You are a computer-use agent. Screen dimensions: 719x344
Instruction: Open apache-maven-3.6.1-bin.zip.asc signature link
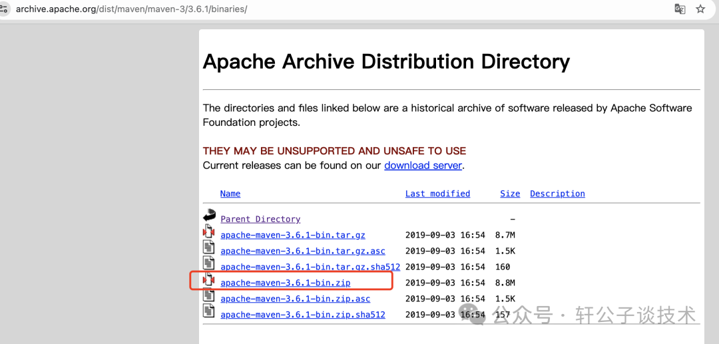tap(296, 299)
